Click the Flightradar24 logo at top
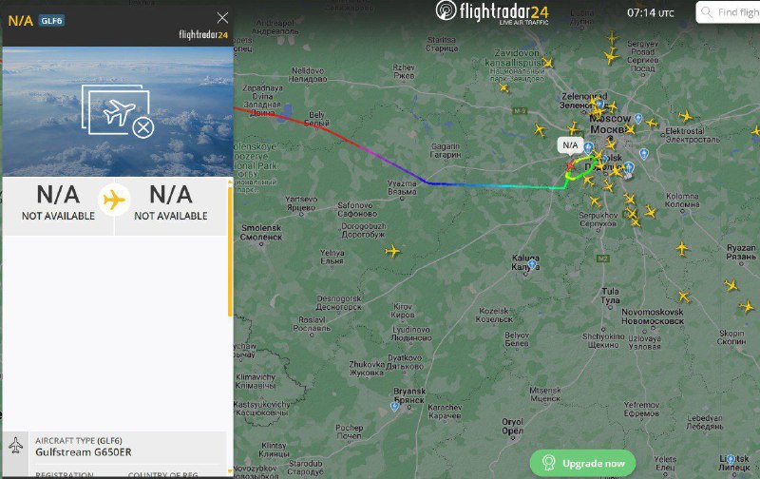760x479 pixels. 492,12
